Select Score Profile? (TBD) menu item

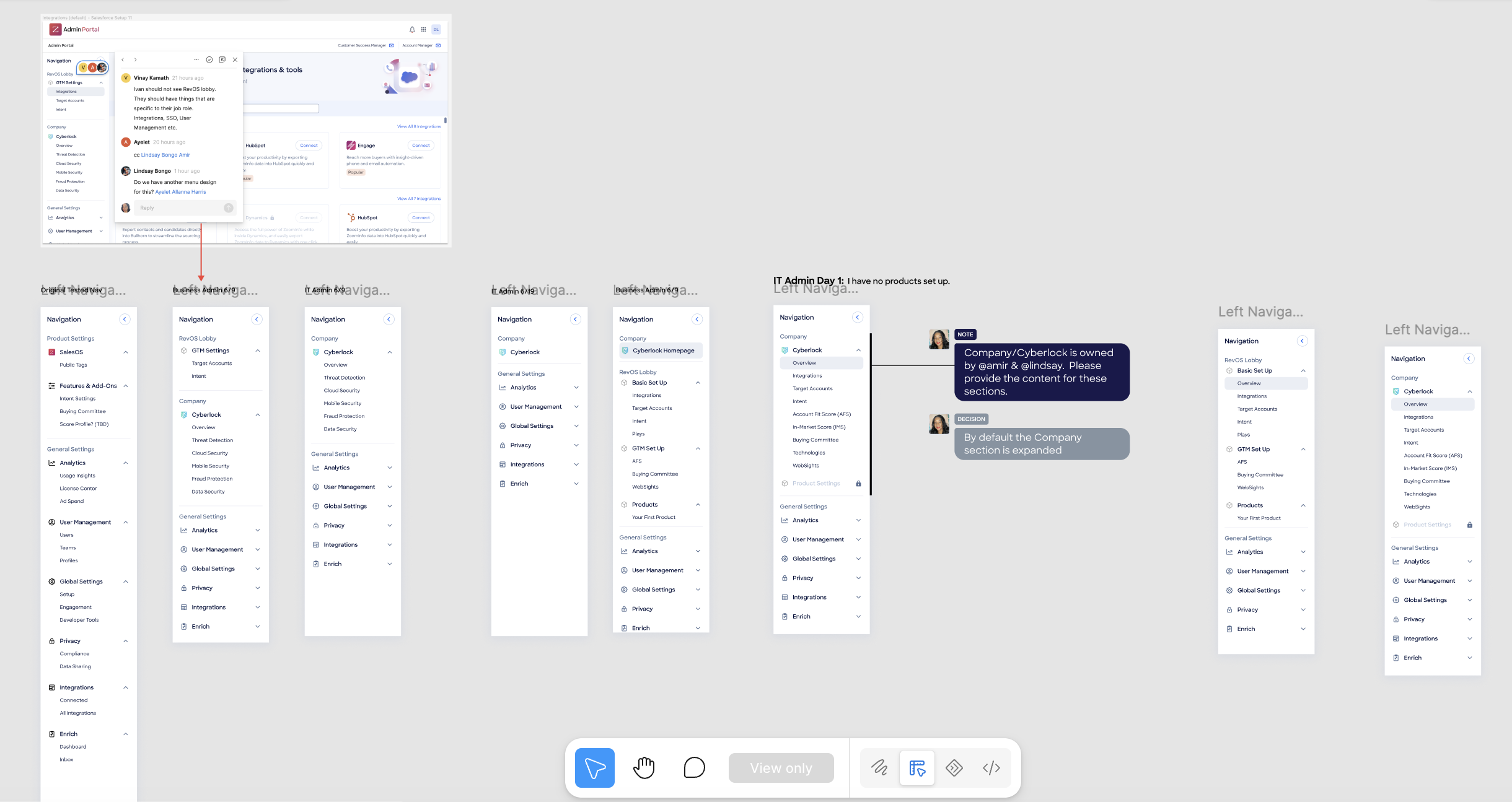(x=84, y=425)
